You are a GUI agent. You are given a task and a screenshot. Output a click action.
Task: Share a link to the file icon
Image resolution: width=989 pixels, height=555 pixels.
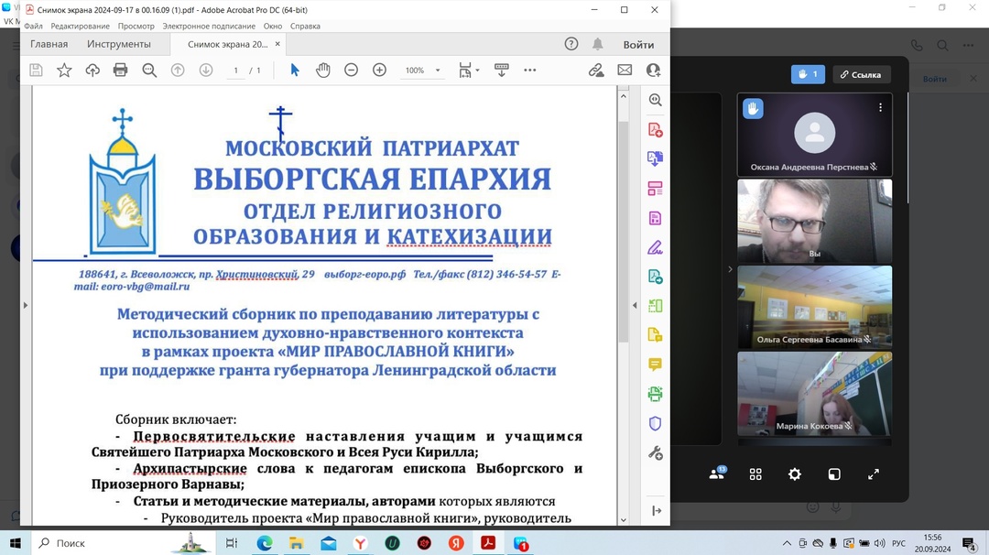pos(596,70)
